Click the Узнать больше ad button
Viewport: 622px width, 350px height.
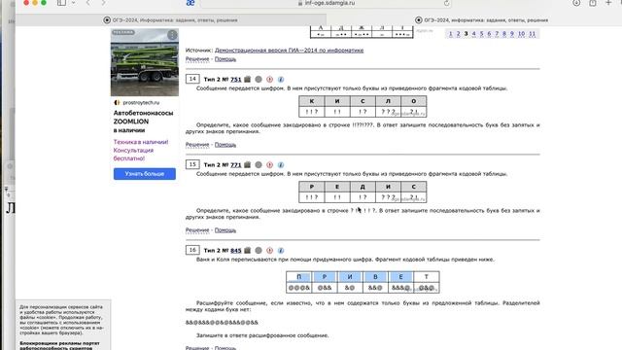pyautogui.click(x=145, y=174)
